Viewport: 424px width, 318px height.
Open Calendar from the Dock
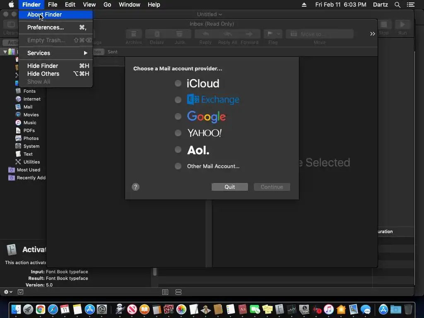coord(65,309)
